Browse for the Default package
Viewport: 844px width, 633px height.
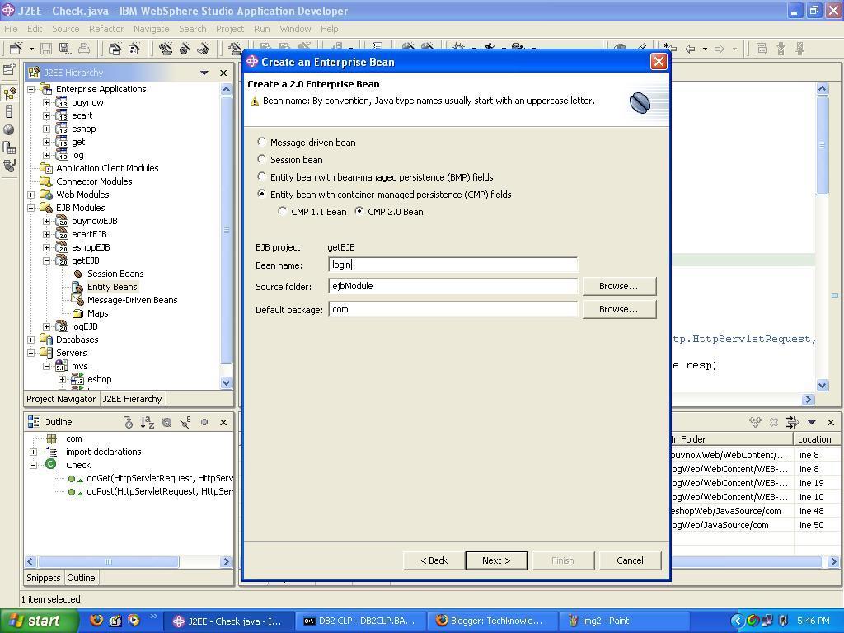[619, 309]
